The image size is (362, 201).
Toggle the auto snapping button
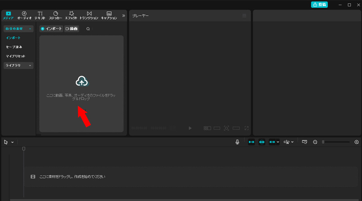(x=262, y=142)
